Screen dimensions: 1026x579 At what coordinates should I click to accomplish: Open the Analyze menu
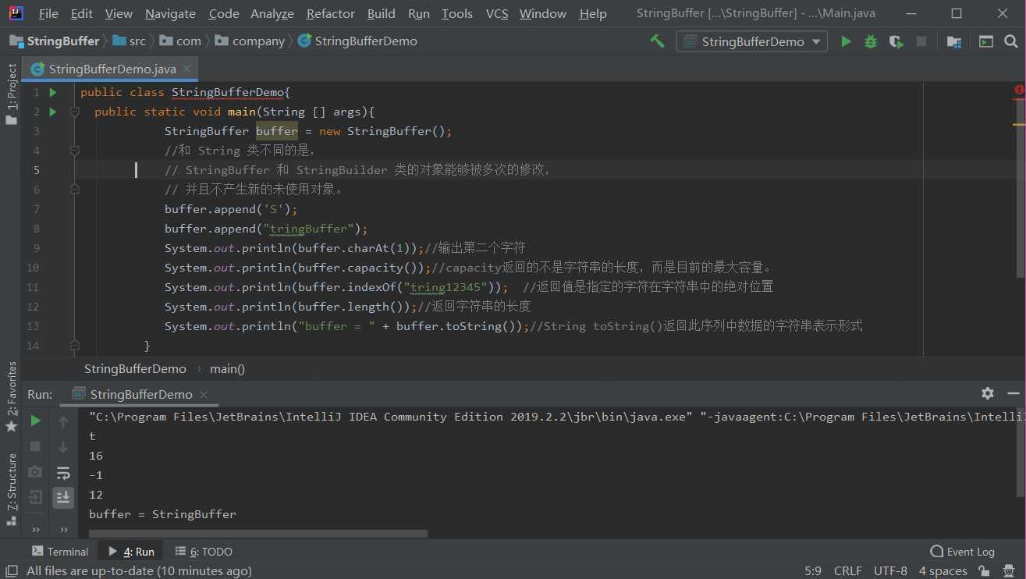272,13
